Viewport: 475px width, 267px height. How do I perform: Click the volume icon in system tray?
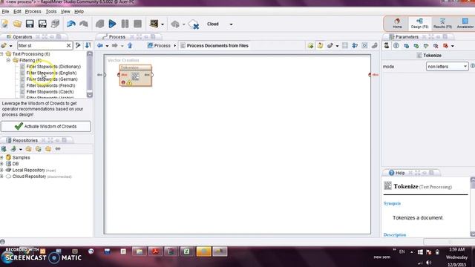coord(428,263)
